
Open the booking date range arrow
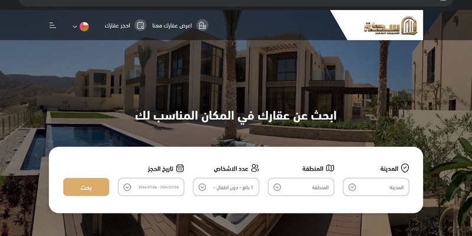pyautogui.click(x=127, y=187)
